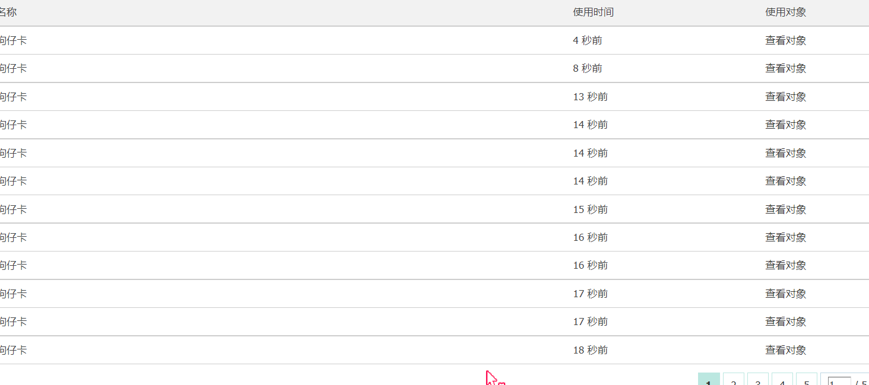Open 查看对象 for the 8 秒前 entry
This screenshot has width=869, height=385.
tap(785, 68)
